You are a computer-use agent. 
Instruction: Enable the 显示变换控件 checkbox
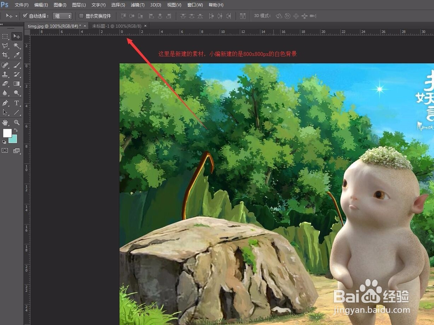click(81, 16)
